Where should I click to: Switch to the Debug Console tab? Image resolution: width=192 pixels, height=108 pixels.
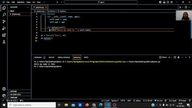[64, 57]
